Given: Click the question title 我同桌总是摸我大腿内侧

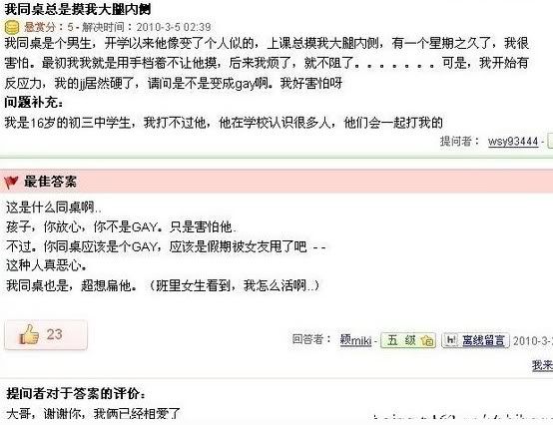Looking at the screenshot, I should 78,9.
